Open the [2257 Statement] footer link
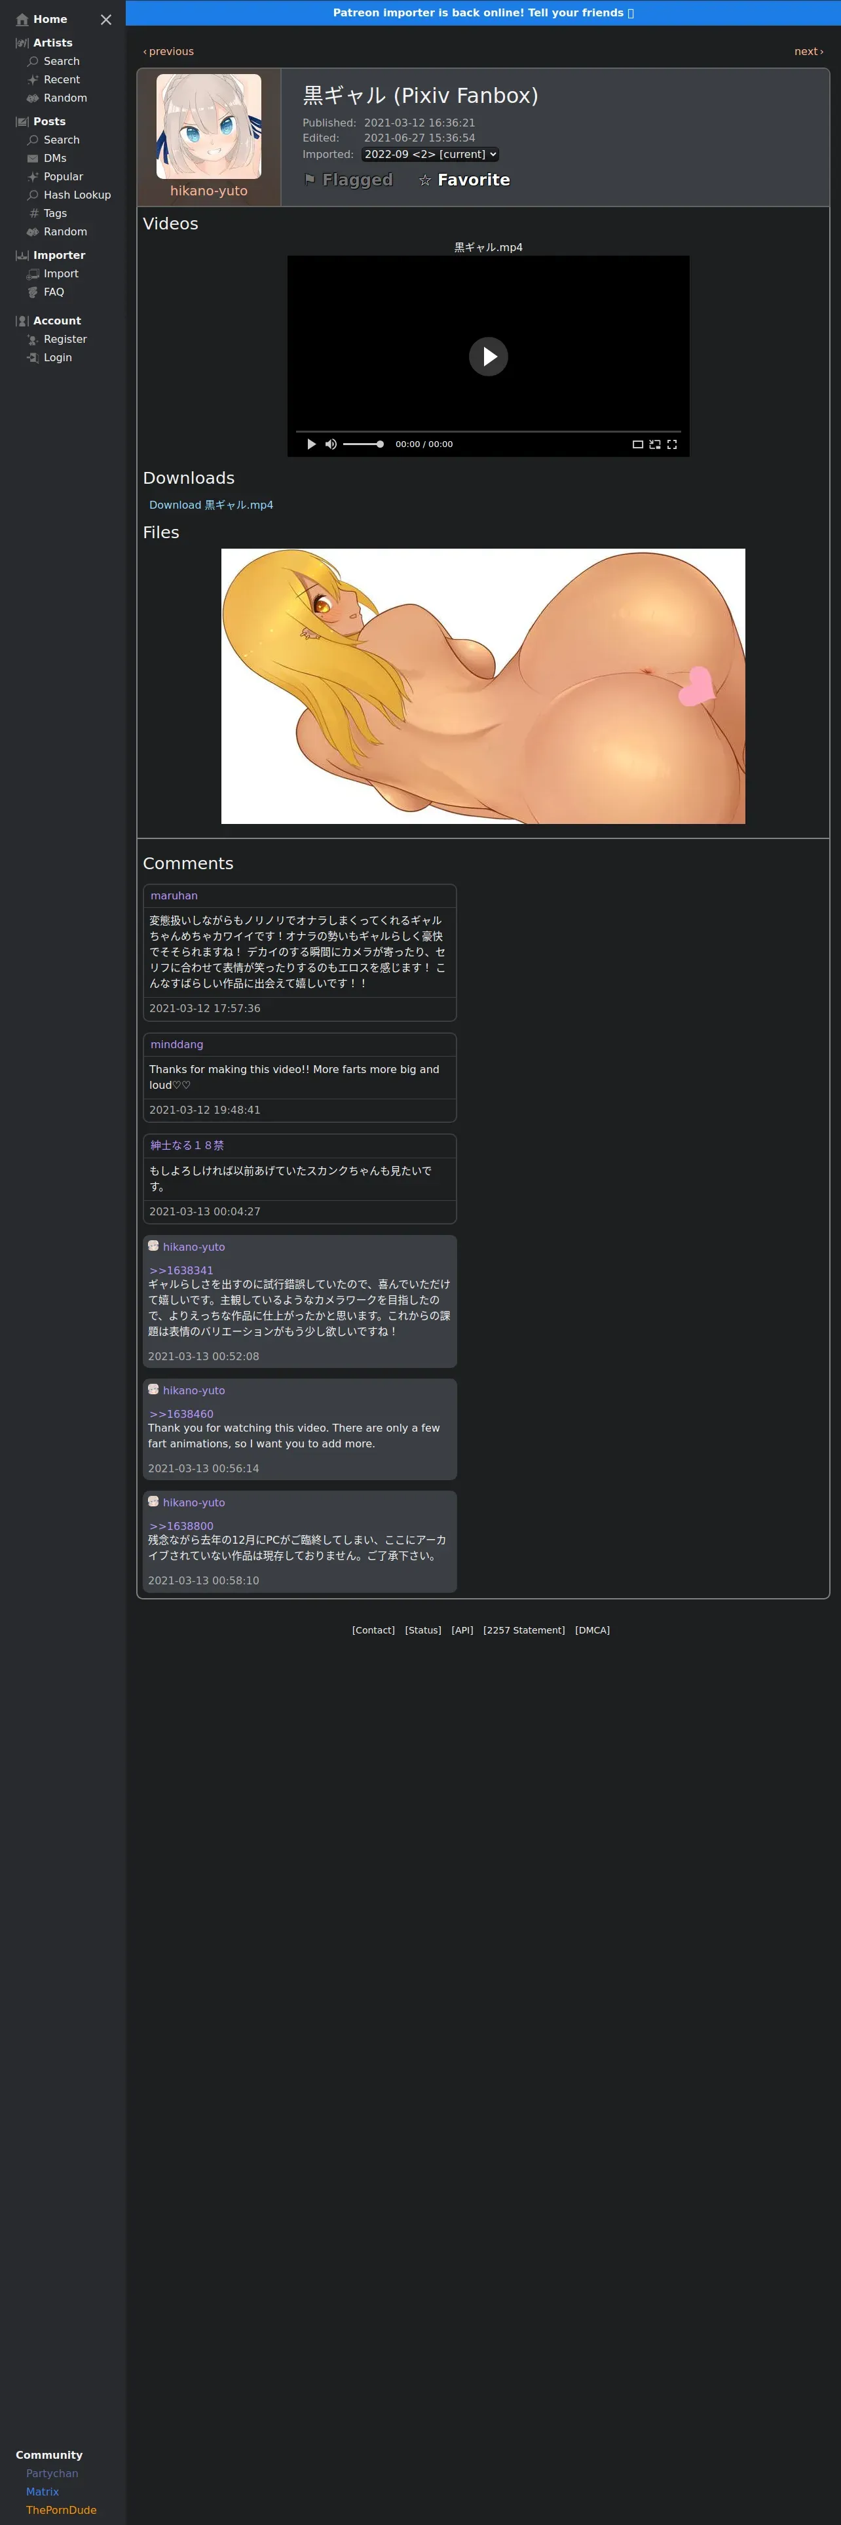Image resolution: width=841 pixels, height=2525 pixels. 524,1631
